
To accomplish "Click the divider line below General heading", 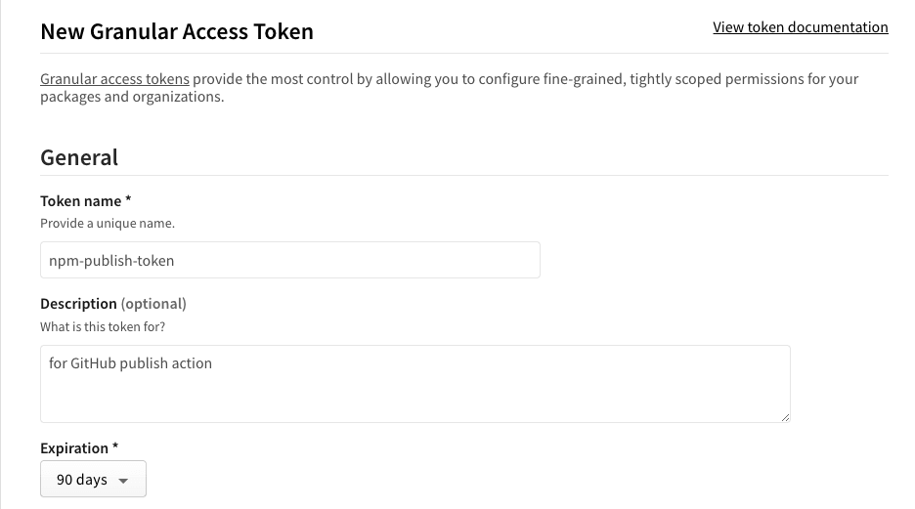I will click(x=464, y=175).
